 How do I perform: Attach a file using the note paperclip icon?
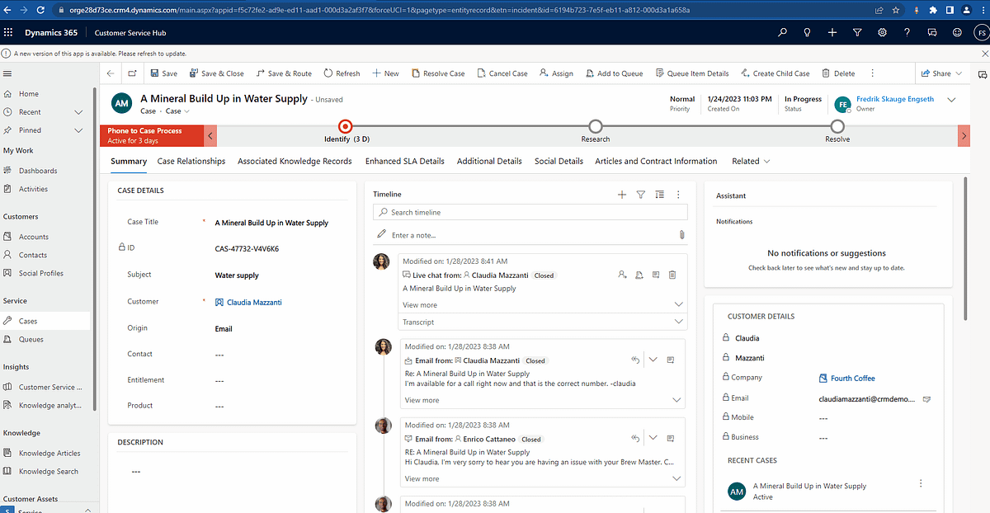click(x=681, y=234)
